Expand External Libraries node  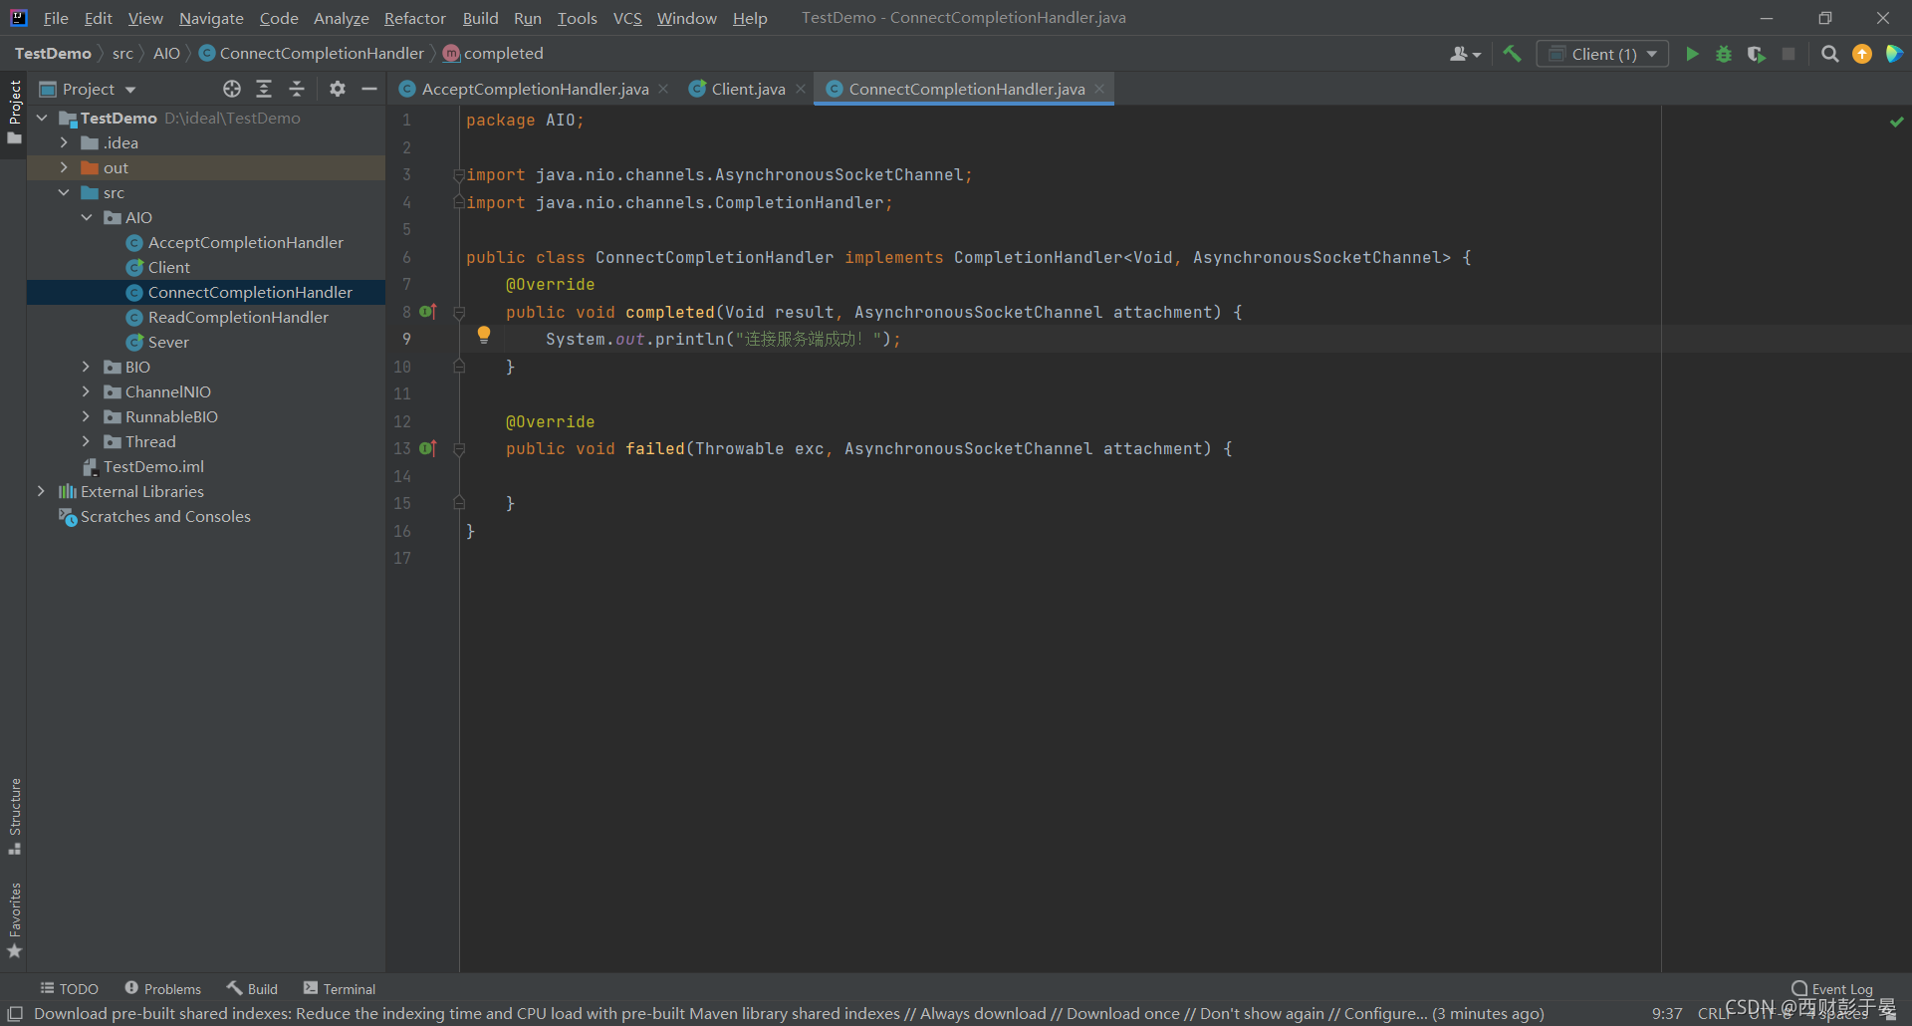42,491
